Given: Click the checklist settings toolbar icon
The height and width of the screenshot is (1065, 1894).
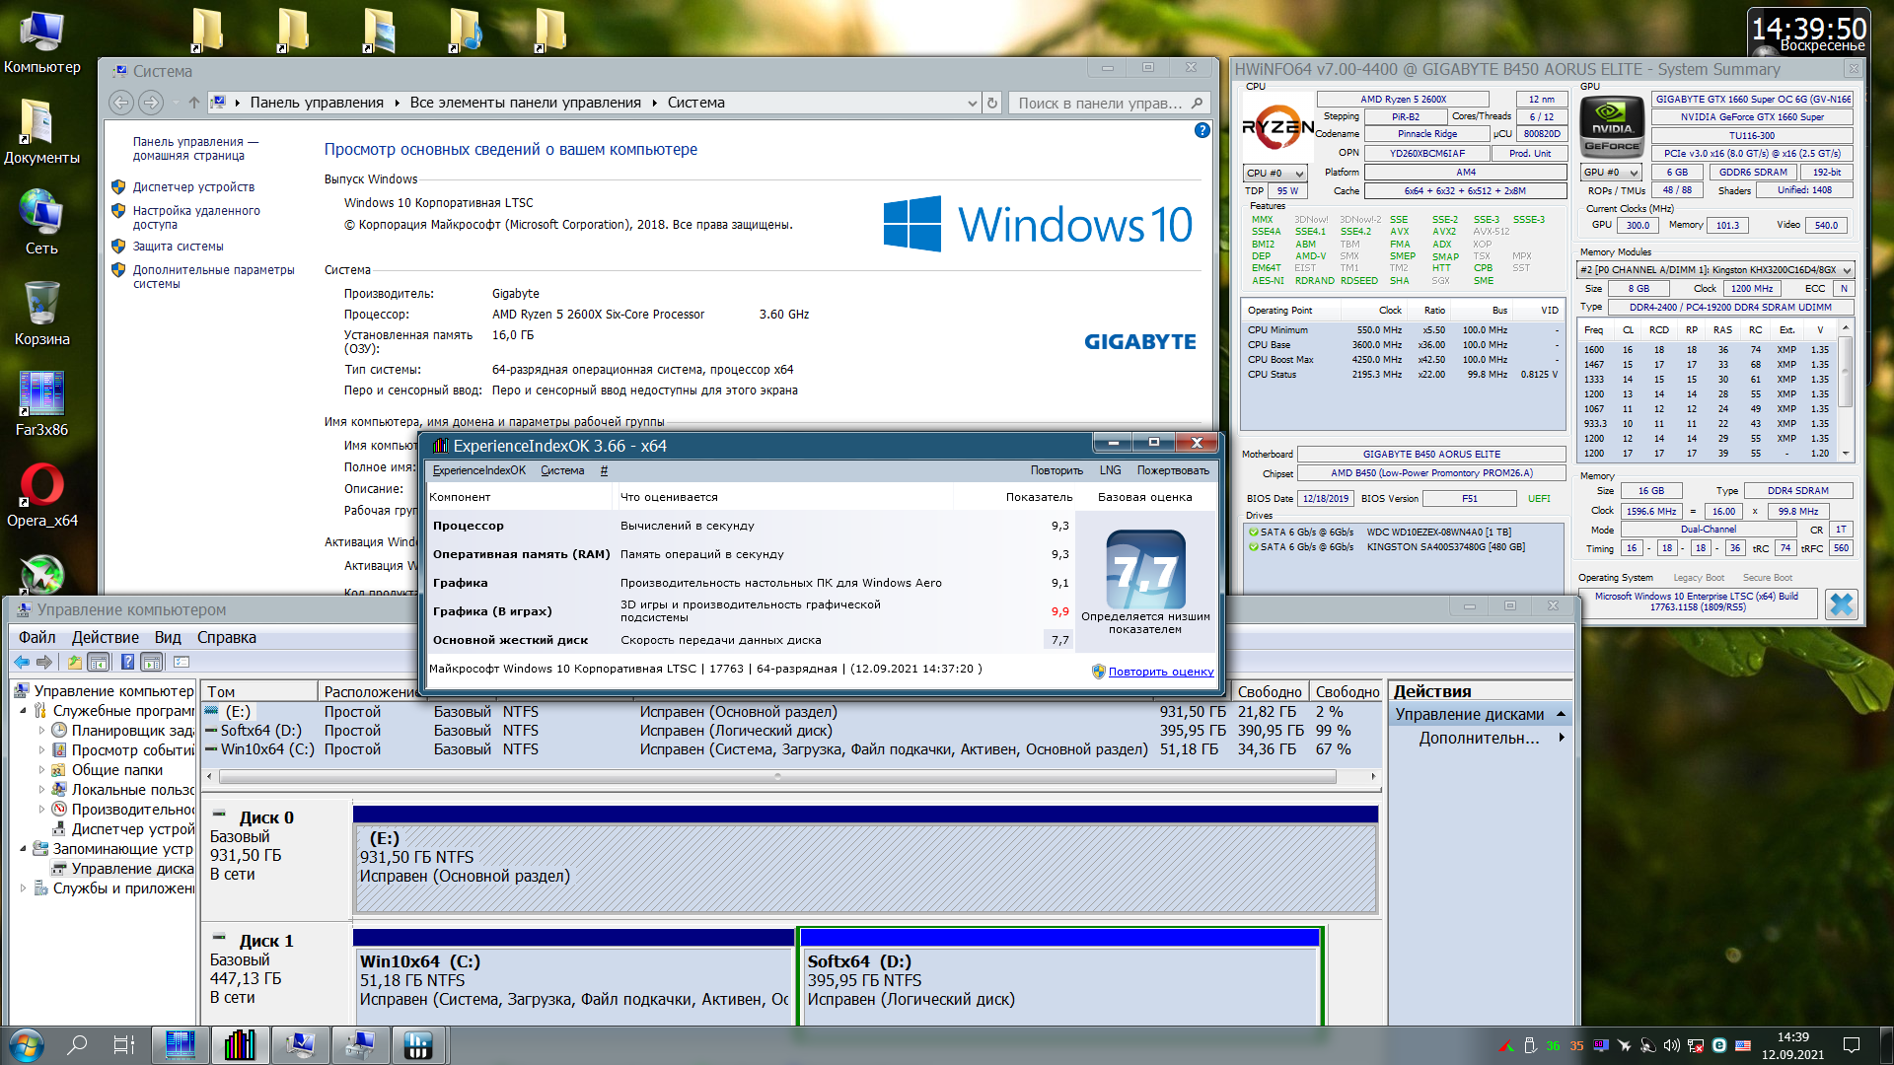Looking at the screenshot, I should tap(181, 662).
